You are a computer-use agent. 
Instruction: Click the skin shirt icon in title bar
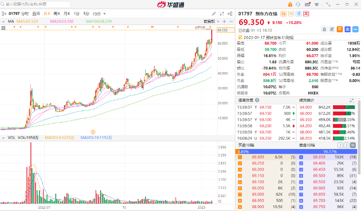[x=317, y=4]
